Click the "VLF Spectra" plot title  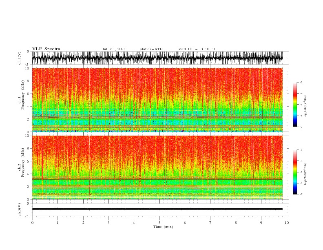(x=46, y=49)
